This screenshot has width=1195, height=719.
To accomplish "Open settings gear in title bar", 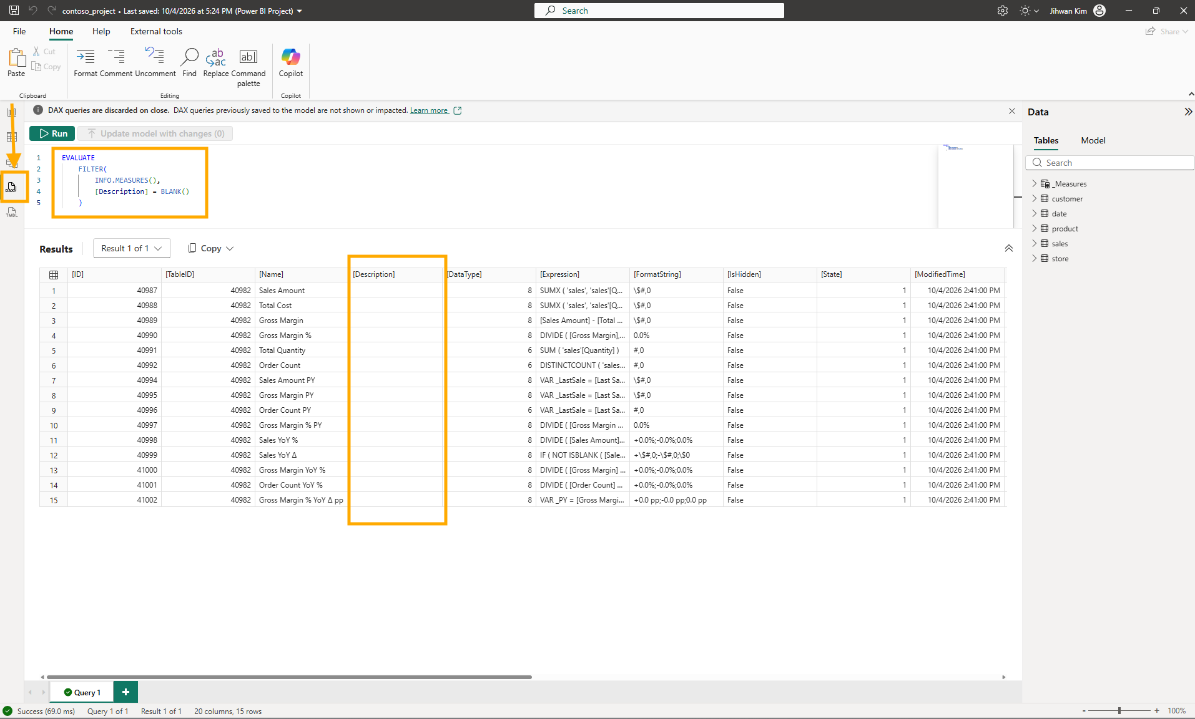I will coord(1003,11).
